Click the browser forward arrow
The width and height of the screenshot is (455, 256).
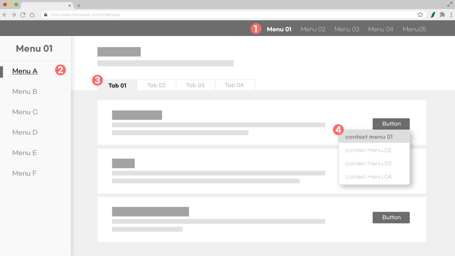click(x=14, y=15)
